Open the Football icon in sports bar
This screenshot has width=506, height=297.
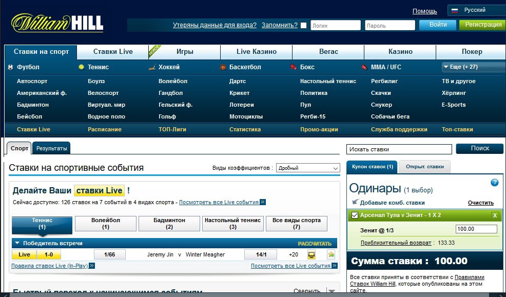point(11,67)
